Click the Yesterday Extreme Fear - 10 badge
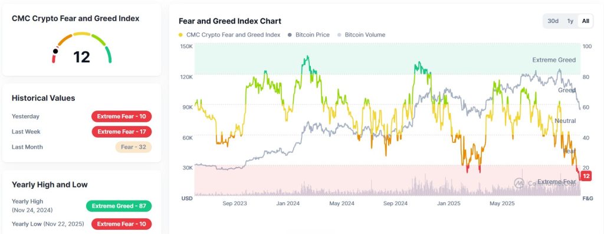The width and height of the screenshot is (604, 234). coord(122,116)
